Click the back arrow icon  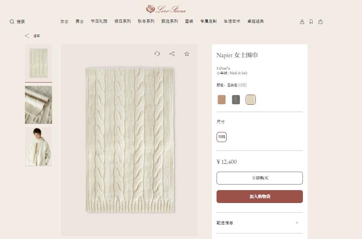[x=27, y=36]
